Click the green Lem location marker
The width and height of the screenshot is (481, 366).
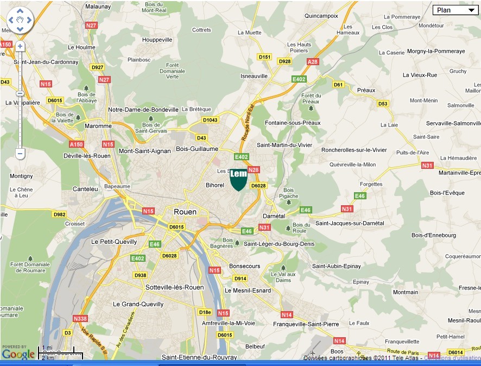tap(238, 180)
